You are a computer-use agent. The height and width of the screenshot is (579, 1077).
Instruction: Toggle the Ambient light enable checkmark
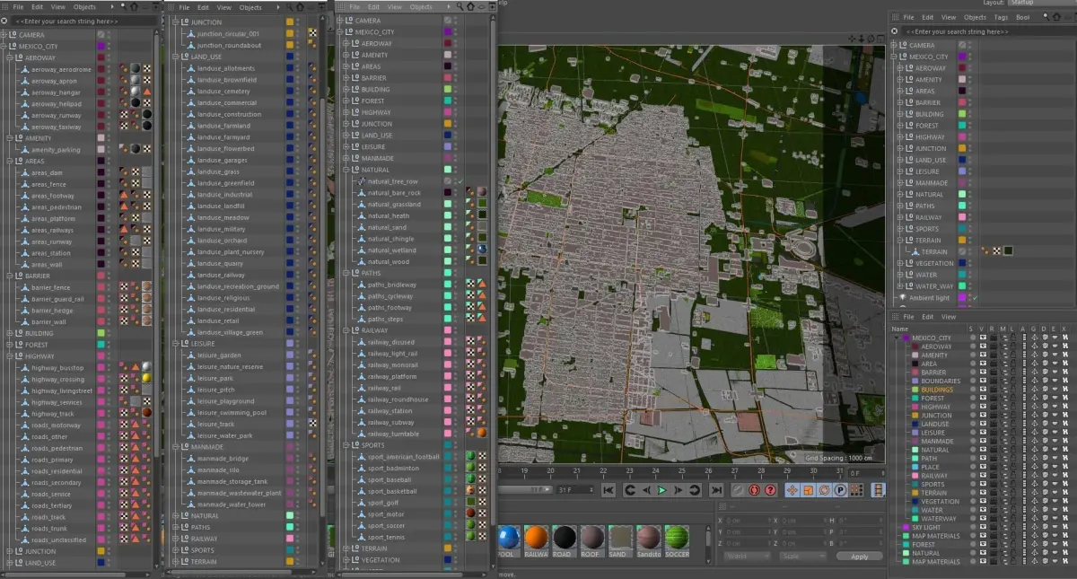(x=974, y=297)
